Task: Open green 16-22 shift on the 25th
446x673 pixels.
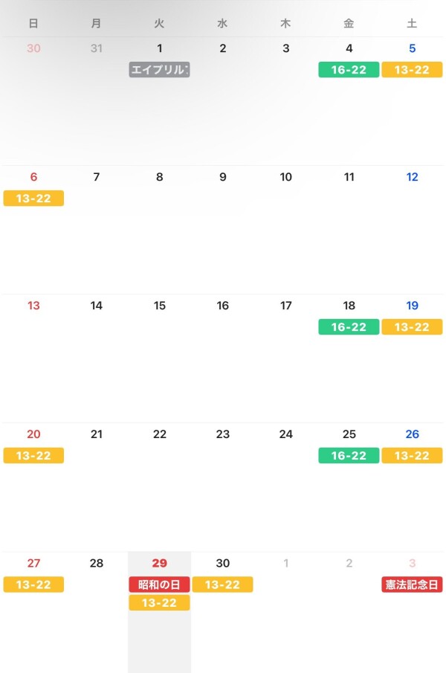Action: pos(349,455)
